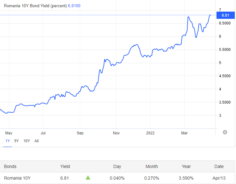The image size is (236, 184).
Task: Click the 4 y-axis label
Action: [x=220, y=89]
